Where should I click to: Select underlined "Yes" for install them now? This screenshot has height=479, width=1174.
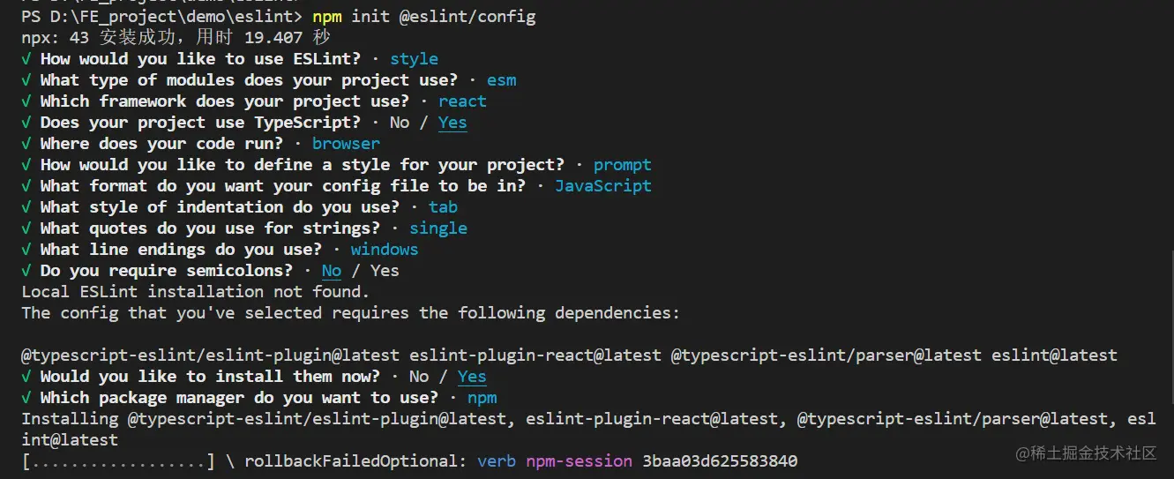tap(472, 377)
